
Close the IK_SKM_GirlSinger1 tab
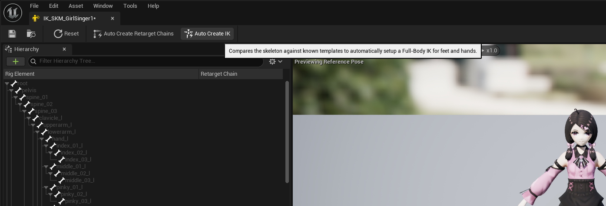point(113,19)
